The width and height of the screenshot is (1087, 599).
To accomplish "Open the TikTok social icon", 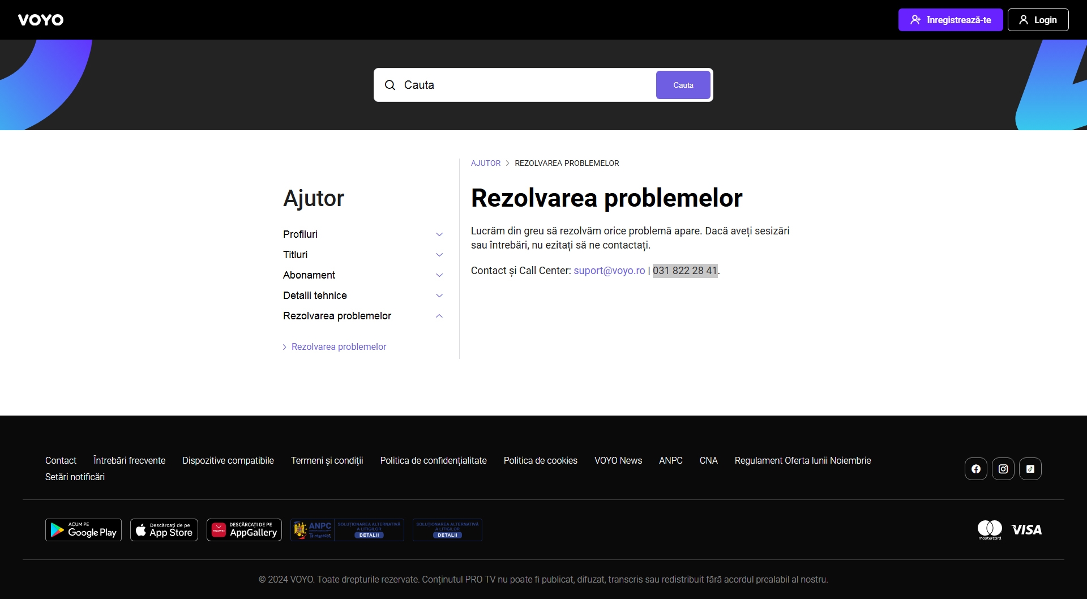I will 1030,469.
